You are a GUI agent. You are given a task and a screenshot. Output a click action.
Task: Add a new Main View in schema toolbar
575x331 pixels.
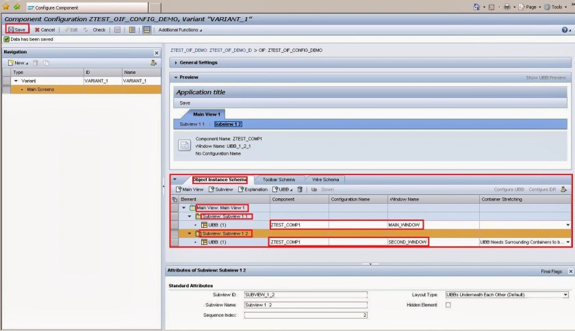[190, 189]
